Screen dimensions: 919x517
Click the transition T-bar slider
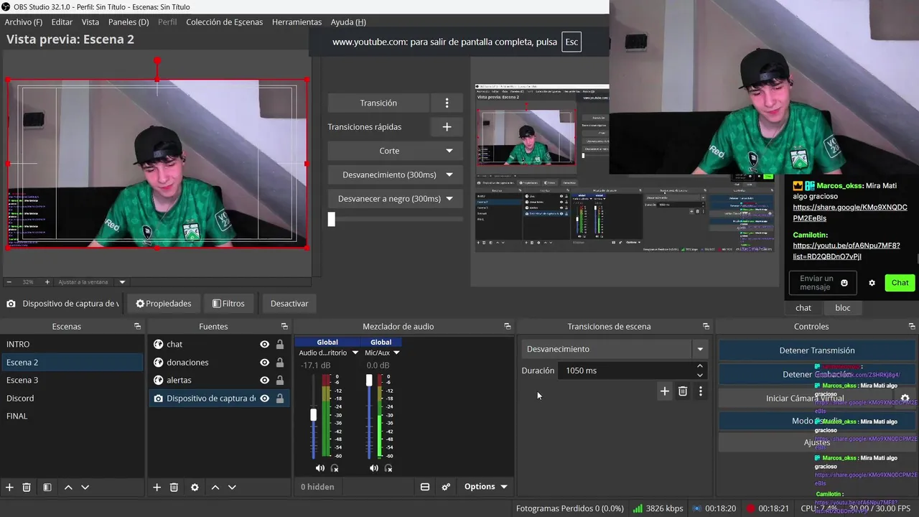pyautogui.click(x=332, y=220)
